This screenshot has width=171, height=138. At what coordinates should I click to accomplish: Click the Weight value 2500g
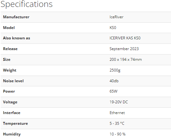(115, 70)
